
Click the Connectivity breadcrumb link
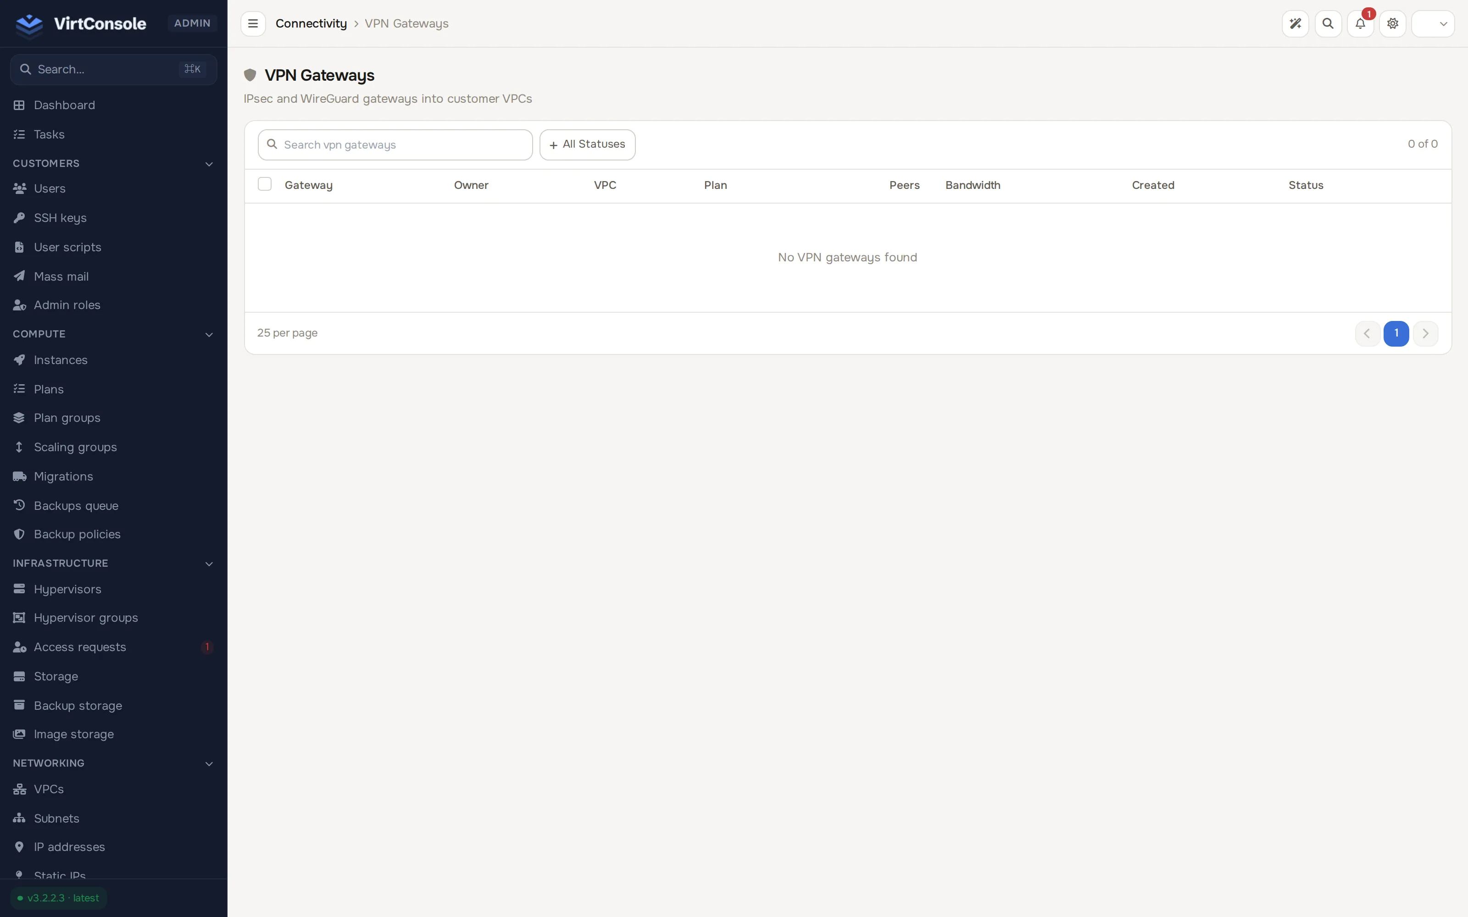coord(311,24)
